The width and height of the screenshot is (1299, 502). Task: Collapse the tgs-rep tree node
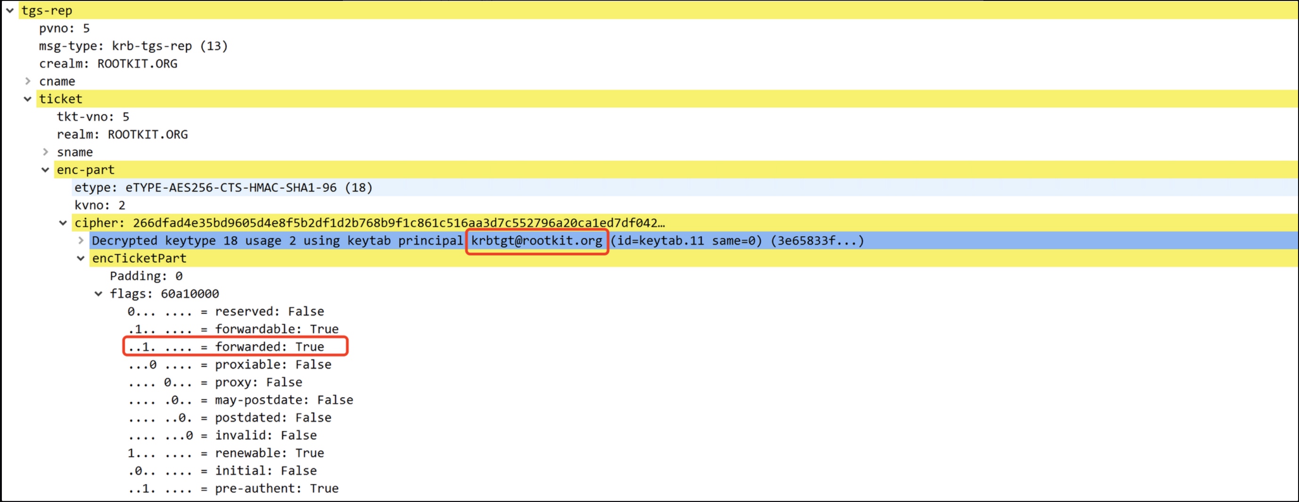9,10
